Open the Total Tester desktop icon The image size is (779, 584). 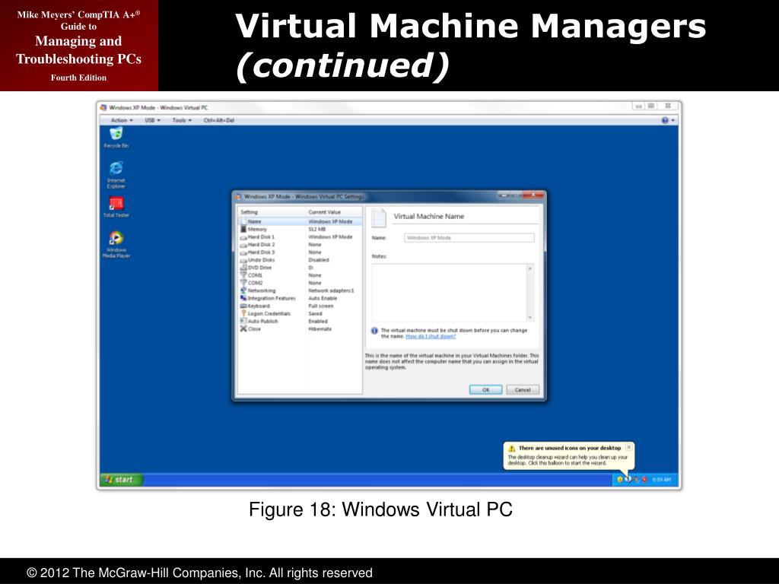point(116,207)
